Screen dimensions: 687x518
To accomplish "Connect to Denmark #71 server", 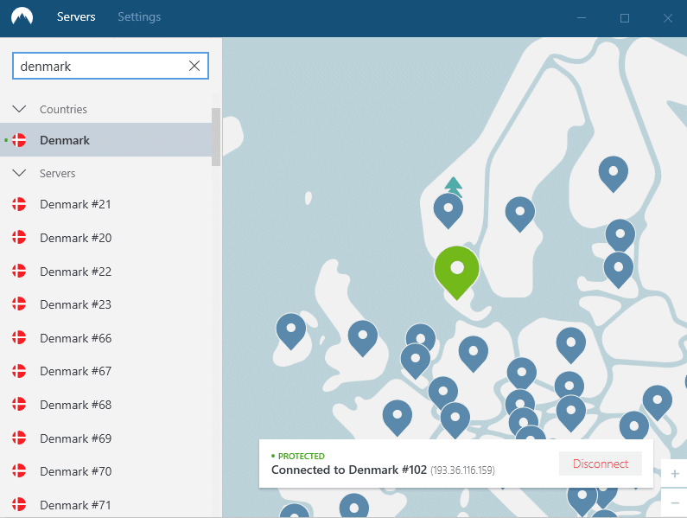I will tap(106, 504).
